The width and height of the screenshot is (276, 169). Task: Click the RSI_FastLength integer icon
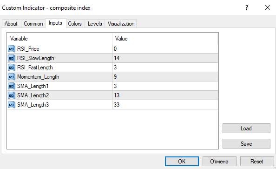[x=12, y=68]
